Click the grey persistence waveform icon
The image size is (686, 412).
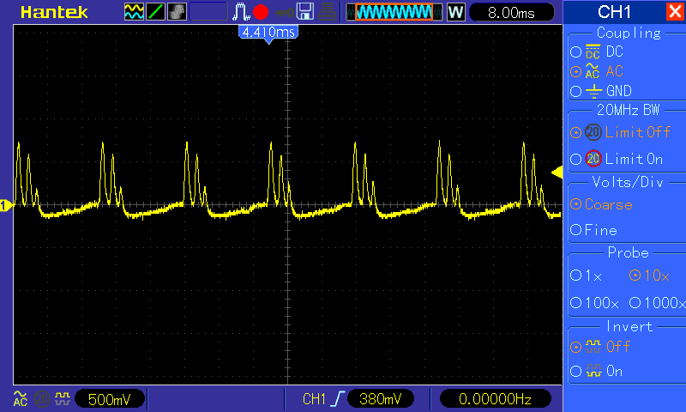(x=177, y=12)
